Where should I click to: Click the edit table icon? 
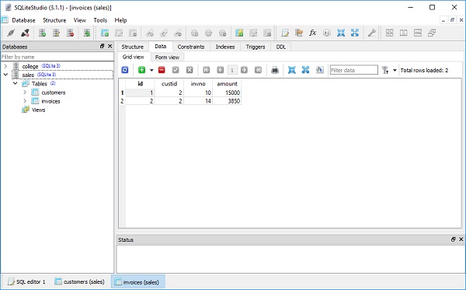119,33
